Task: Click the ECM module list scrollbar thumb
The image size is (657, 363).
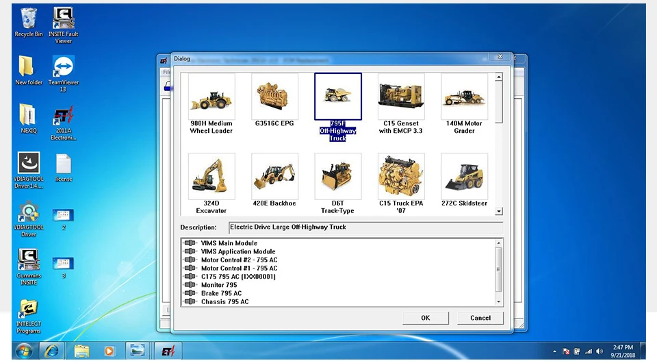Action: click(499, 270)
